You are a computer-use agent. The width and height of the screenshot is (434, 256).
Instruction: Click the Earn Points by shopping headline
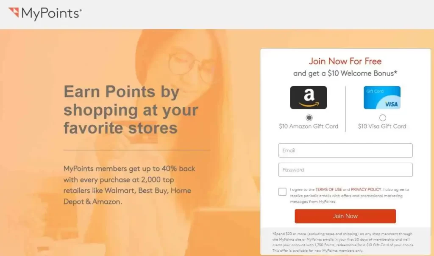(131, 109)
